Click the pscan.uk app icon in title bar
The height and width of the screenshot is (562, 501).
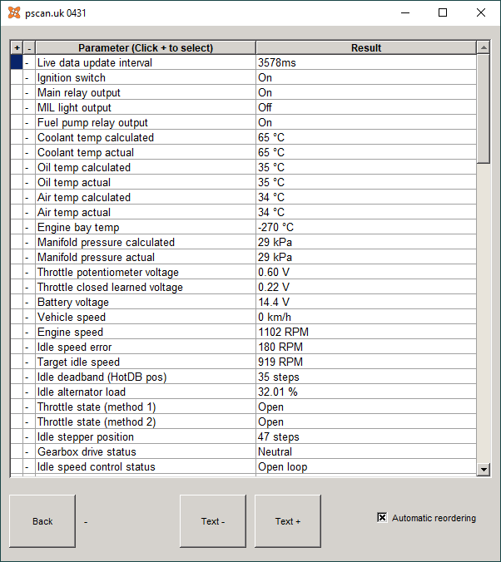coord(14,12)
